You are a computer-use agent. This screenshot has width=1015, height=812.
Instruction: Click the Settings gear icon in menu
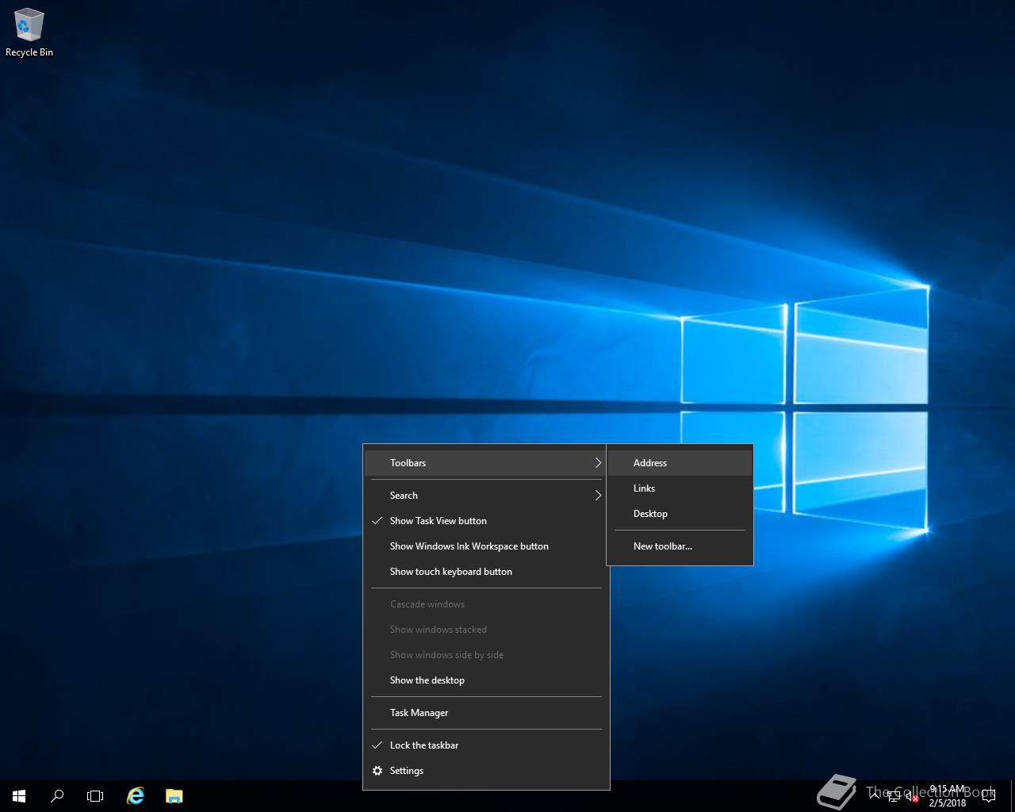click(377, 771)
